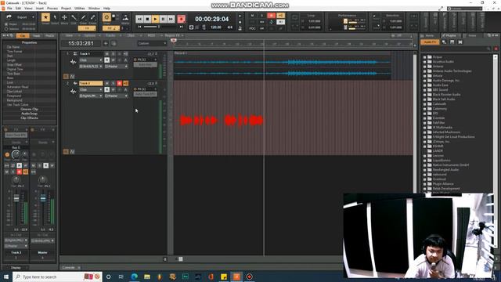Viewport: 501px width, 282px height.
Task: Mute Track 1 in track pane
Action: 106,54
